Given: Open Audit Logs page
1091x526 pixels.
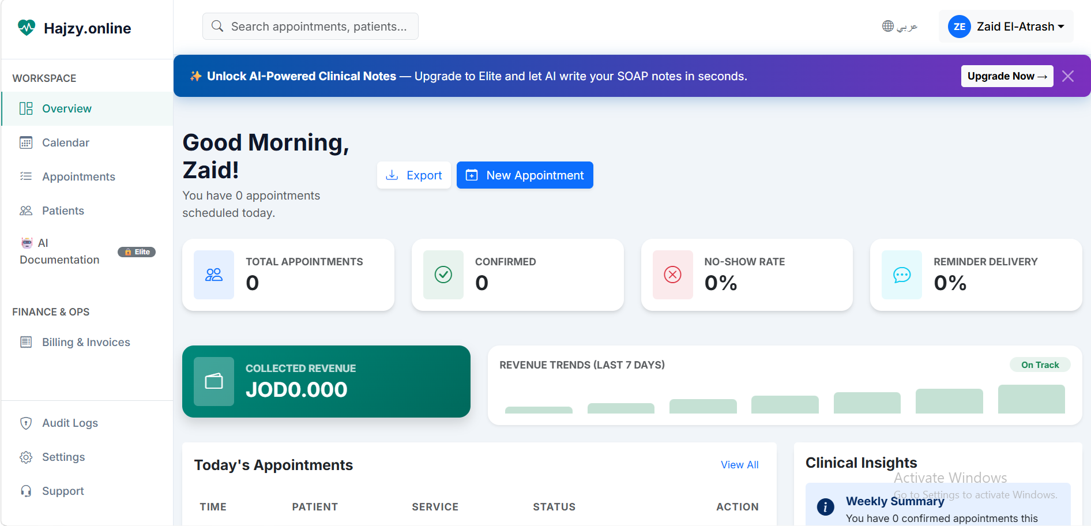Looking at the screenshot, I should 87,423.
